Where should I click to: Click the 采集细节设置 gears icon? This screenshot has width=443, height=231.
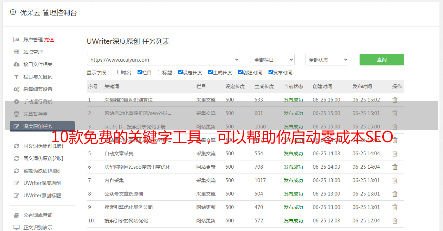pyautogui.click(x=16, y=89)
